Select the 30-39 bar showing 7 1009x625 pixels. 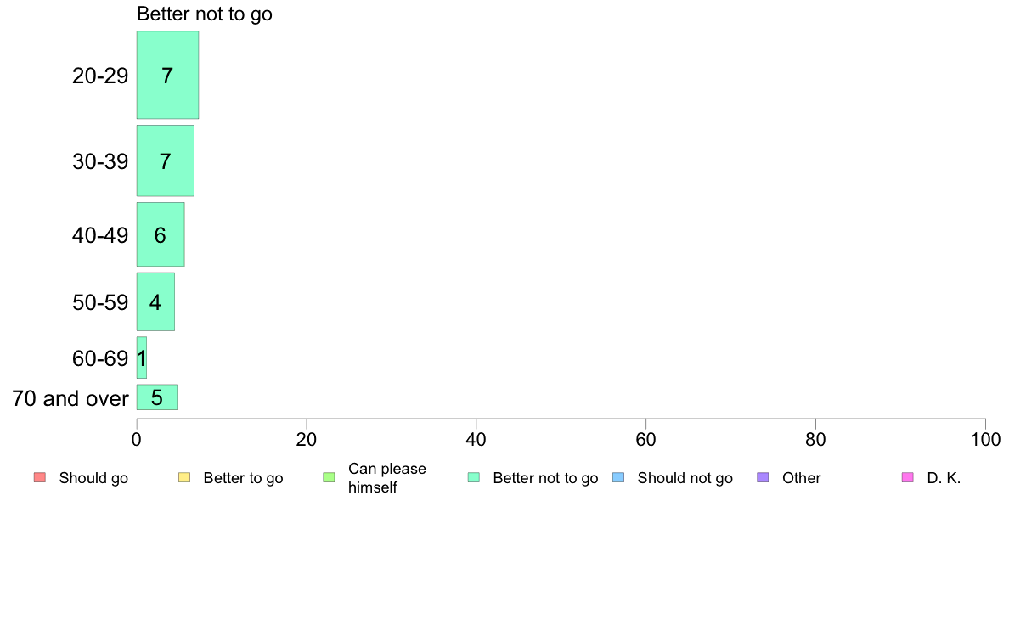(166, 160)
